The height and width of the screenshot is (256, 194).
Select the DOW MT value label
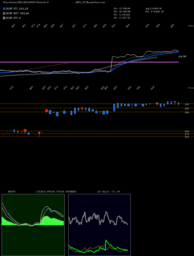click(x=17, y=14)
